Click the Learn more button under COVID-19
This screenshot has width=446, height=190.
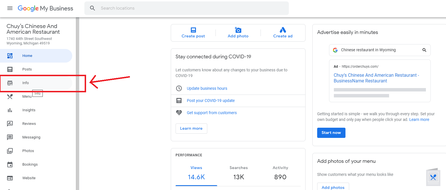(x=191, y=129)
